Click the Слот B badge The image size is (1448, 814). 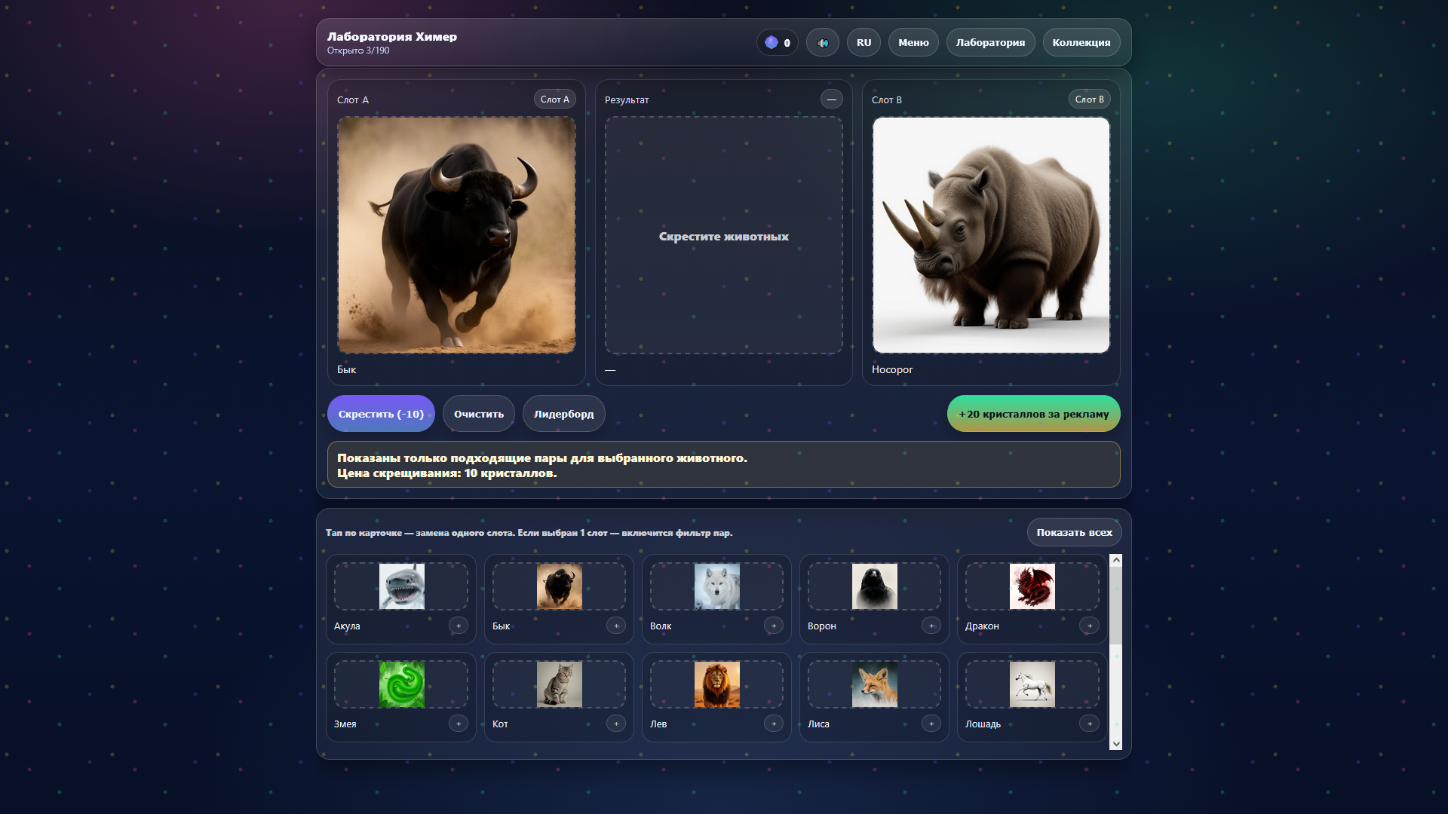(x=1089, y=99)
